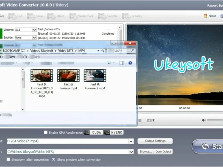Click the breadcrumb arrow after Videos-Ukeysoft
Viewport: 223px width, 167px height.
tap(56, 51)
